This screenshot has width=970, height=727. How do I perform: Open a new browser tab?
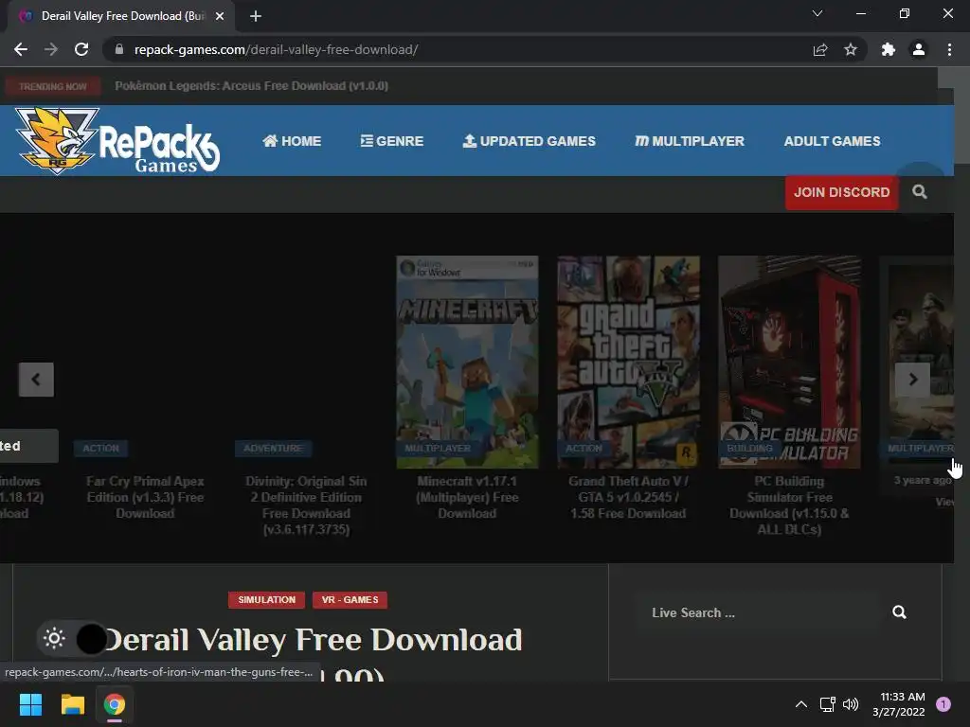tap(256, 16)
